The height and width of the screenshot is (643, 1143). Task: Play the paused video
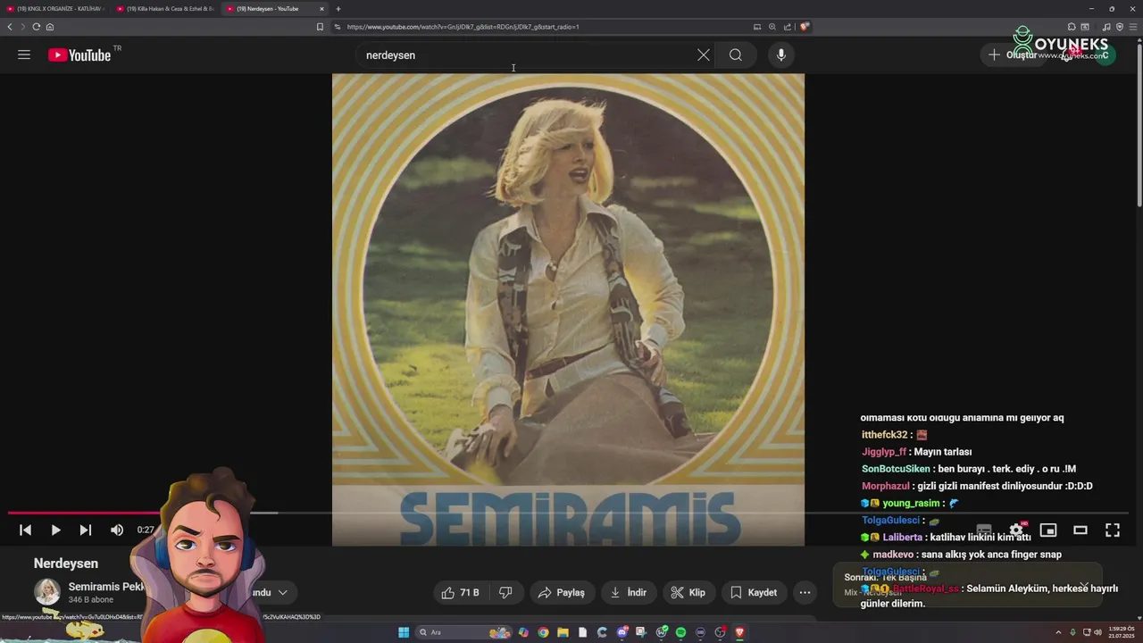[55, 530]
